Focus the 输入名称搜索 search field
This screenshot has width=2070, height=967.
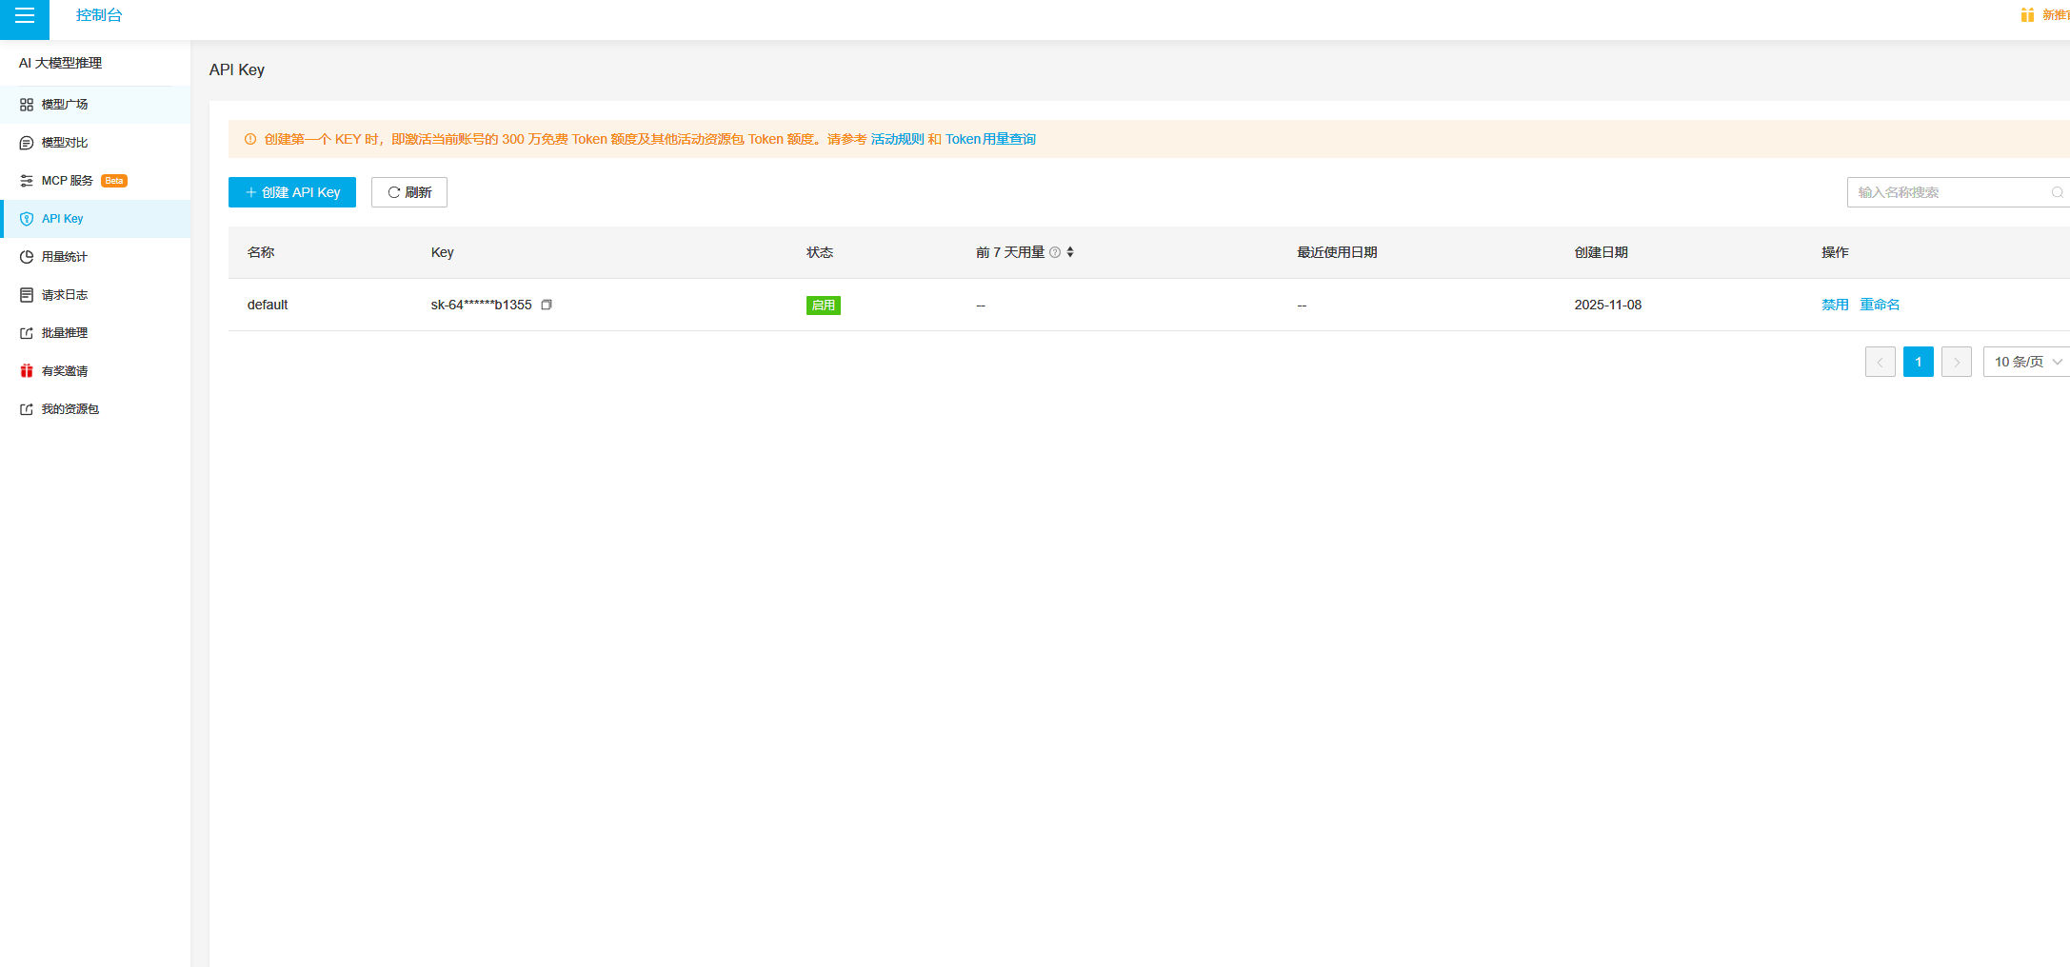click(x=1957, y=192)
